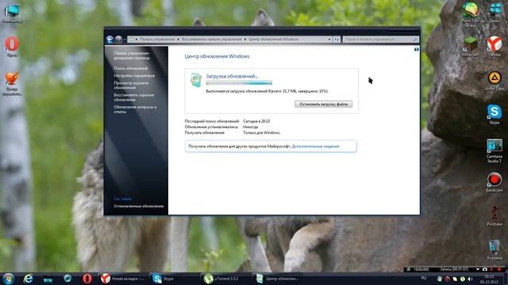The width and height of the screenshot is (508, 285).
Task: Click the camera snapshot icon in Bandicam overlay
Action: (x=485, y=269)
